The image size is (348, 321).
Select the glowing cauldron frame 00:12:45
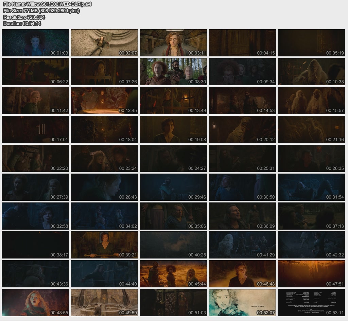104,101
